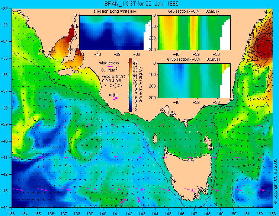Screen dimensions: 279x216
Task: Click the title BRAN_1 SST for 22-Jan-1996
Action: 141,4
